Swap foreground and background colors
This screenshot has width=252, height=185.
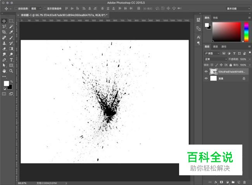point(11,82)
